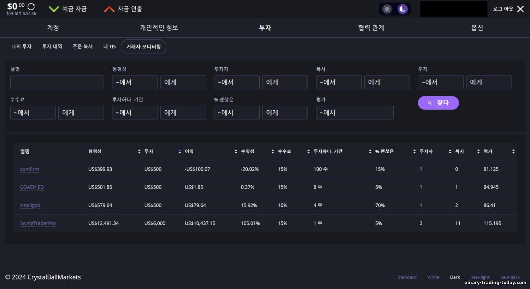
Task: Select the Dark theme
Action: [455, 277]
